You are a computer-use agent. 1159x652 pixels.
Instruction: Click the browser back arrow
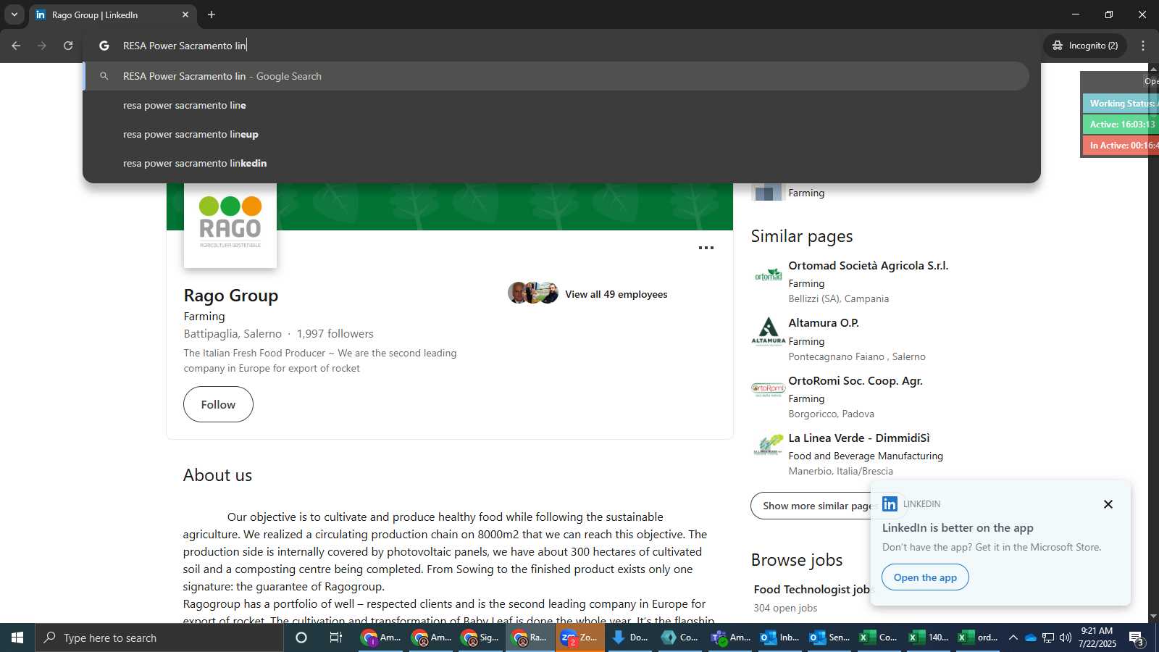pos(16,46)
